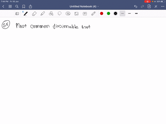Select the Lasso tool
166x124 pixels.
59,13
